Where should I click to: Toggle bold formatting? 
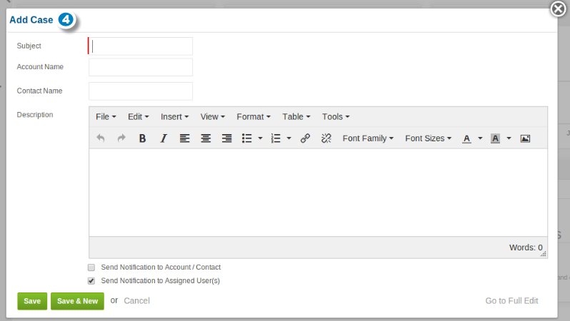pos(143,138)
